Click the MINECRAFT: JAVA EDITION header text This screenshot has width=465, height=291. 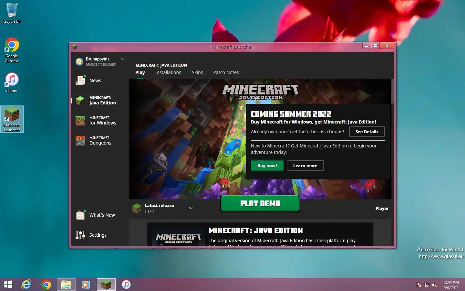pyautogui.click(x=161, y=65)
